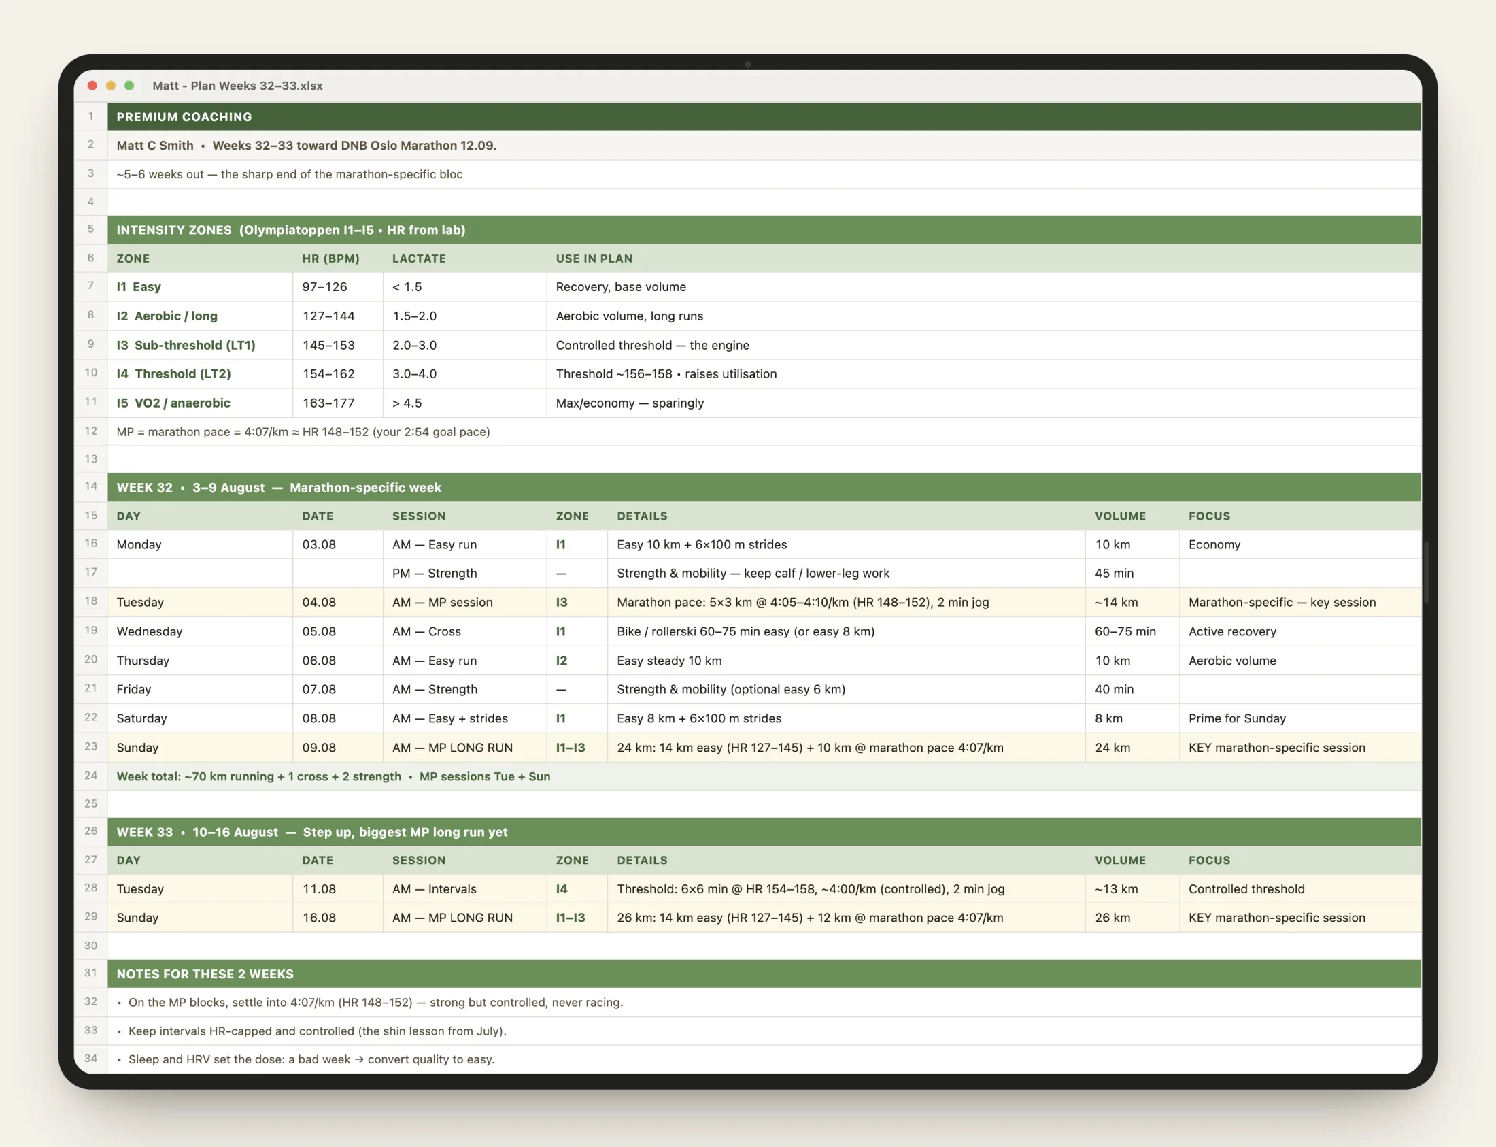Click the I4 zone cell in the Intervals row

(x=577, y=889)
